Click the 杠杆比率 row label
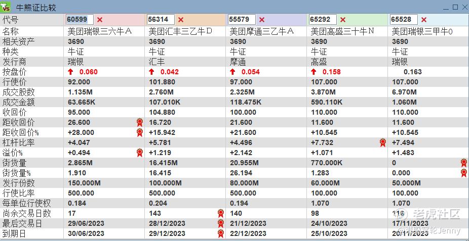 click(x=18, y=142)
